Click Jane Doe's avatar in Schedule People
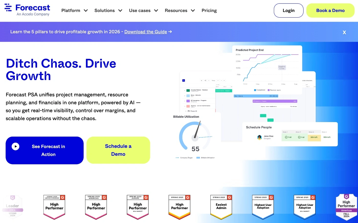The image size is (358, 223). [260, 137]
